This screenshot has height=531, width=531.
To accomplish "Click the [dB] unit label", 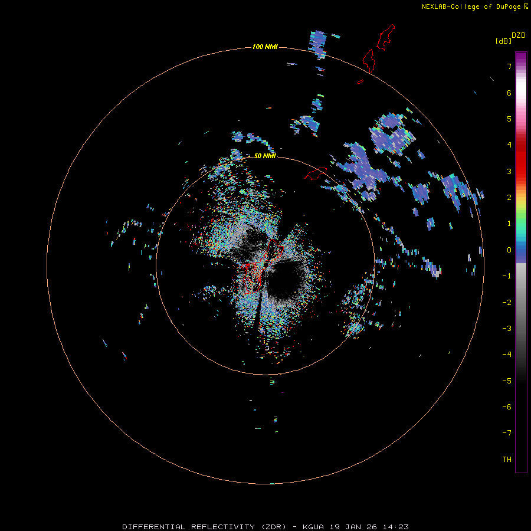I will coord(503,41).
